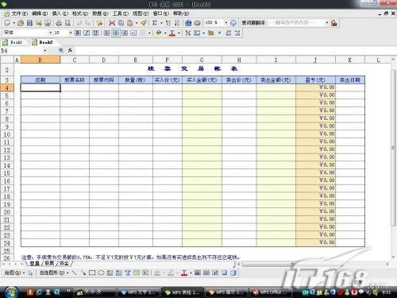Click the Paste clipboard icon
The image size is (397, 298).
[129, 23]
